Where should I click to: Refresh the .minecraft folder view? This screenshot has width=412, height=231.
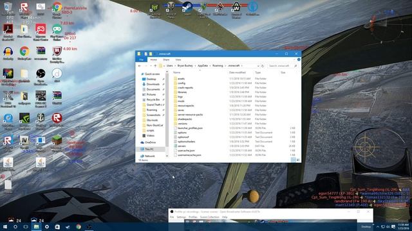[263, 65]
